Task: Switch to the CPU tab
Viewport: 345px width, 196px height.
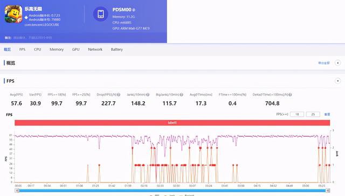Action: point(37,50)
